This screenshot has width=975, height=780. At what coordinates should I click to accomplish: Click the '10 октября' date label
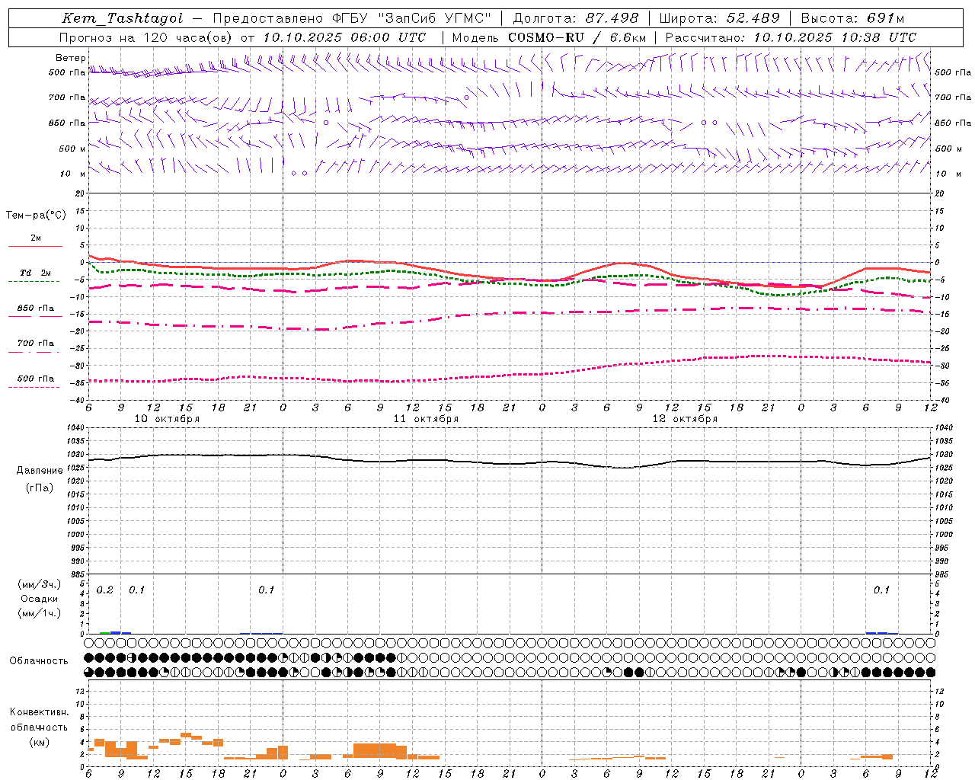coord(167,419)
